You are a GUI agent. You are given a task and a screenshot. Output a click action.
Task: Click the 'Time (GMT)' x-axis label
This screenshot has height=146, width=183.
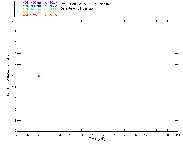[98, 139]
